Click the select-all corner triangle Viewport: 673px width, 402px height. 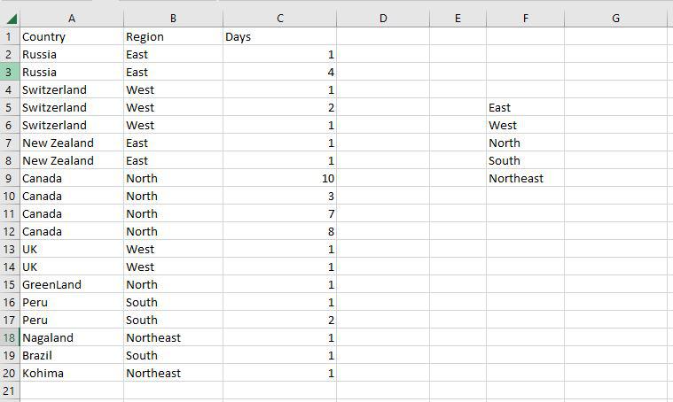click(9, 19)
